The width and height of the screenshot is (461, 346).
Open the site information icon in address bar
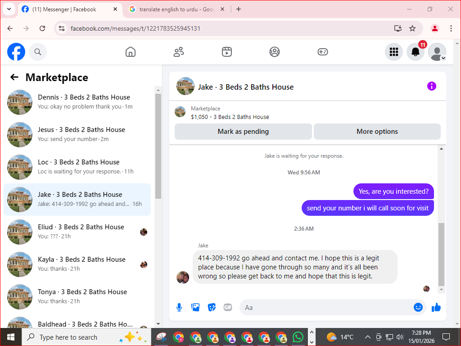pyautogui.click(x=62, y=28)
